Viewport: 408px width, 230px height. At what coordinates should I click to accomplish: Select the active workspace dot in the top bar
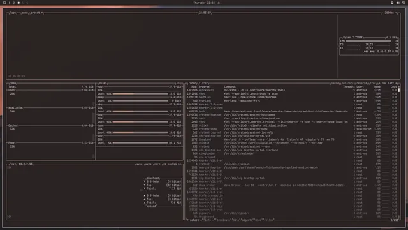point(18,3)
